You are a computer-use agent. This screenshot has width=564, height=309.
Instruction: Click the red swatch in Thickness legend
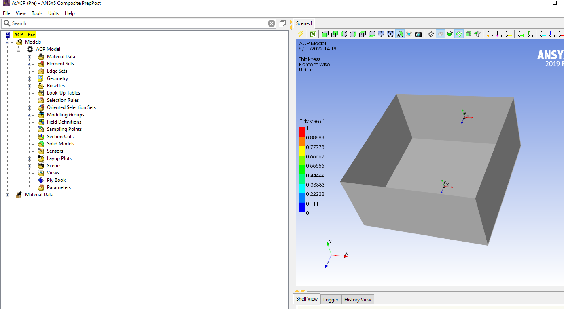click(302, 132)
